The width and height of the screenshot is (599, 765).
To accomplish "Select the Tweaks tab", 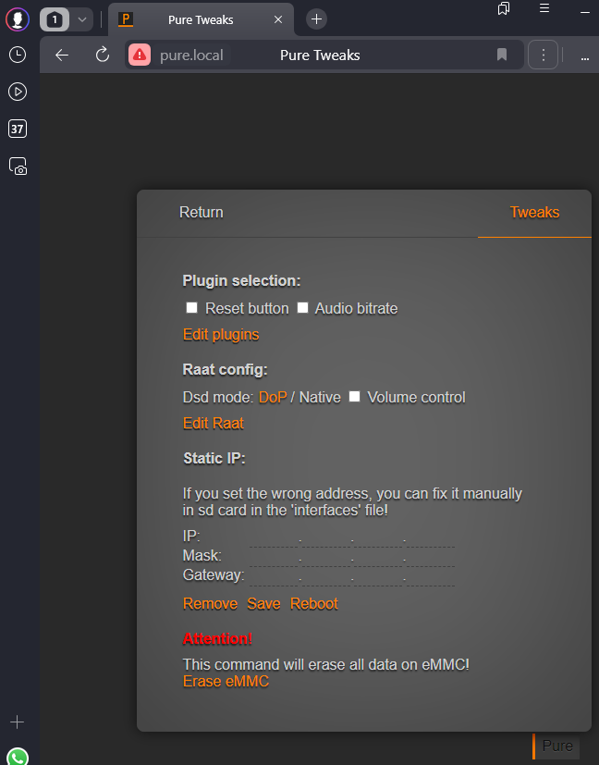I will coord(534,212).
